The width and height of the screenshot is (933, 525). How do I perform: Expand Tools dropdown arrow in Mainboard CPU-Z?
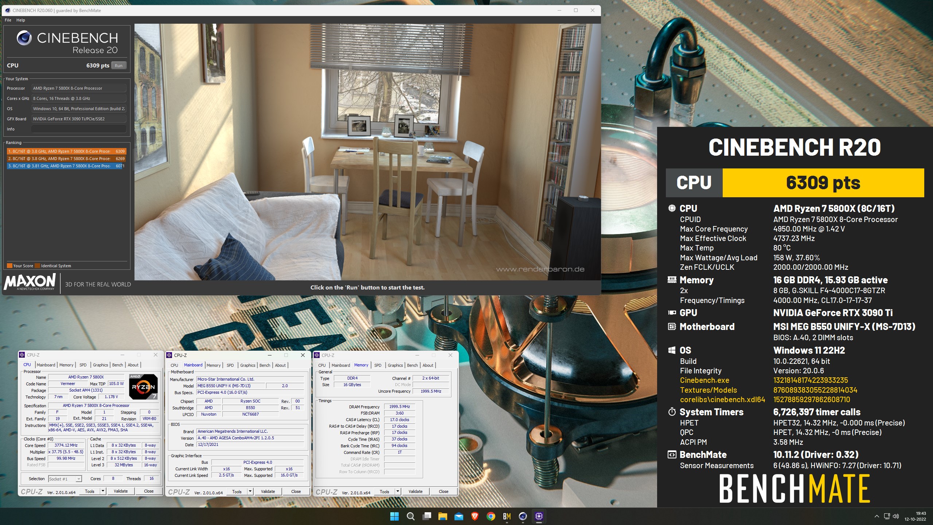click(250, 491)
